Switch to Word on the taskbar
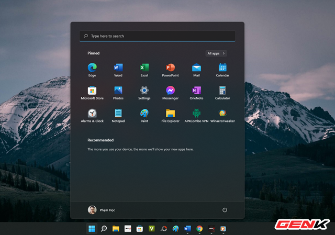The image size is (335, 235). (187, 229)
